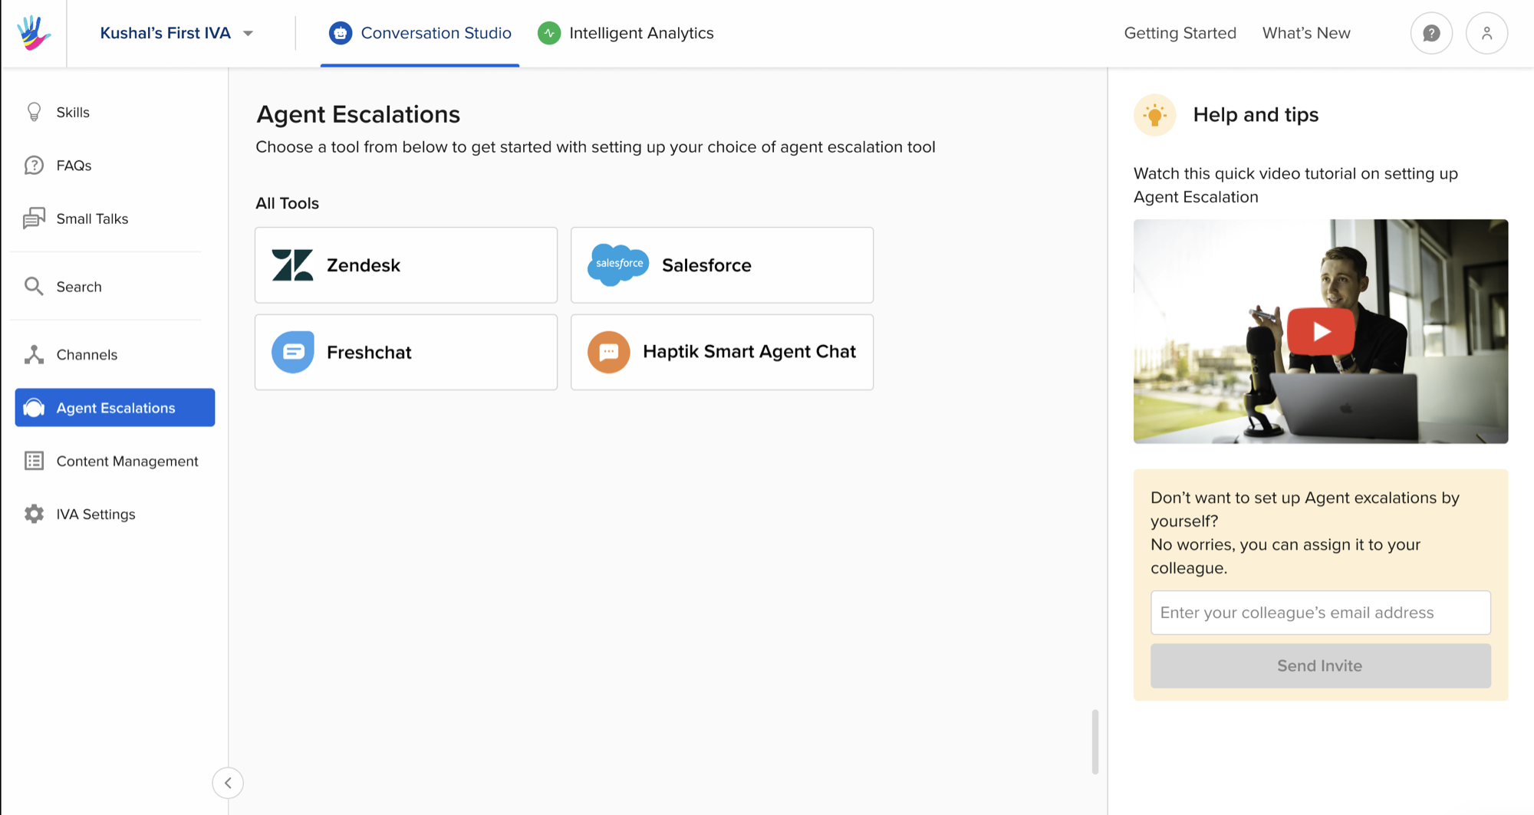Play the Agent Escalation tutorial video
The height and width of the screenshot is (815, 1534).
(x=1320, y=331)
